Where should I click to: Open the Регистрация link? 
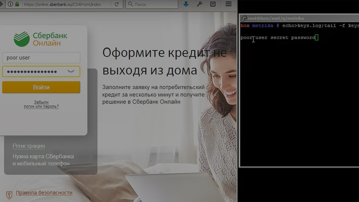pyautogui.click(x=29, y=146)
